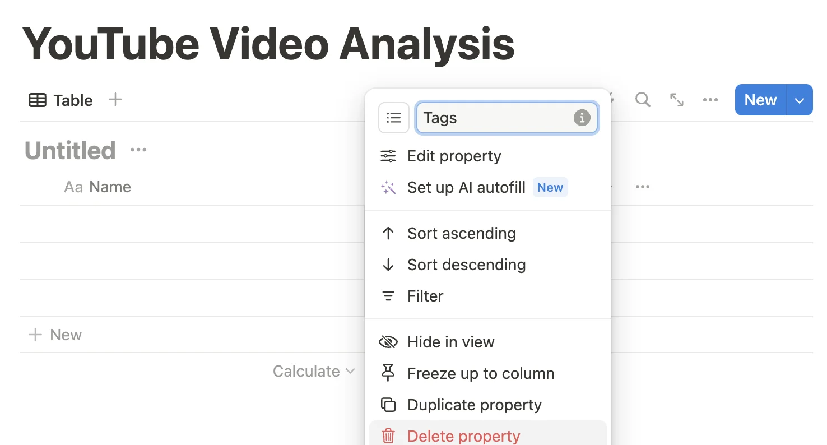This screenshot has width=827, height=445.
Task: Select the Table view tab label
Action: coord(73,100)
